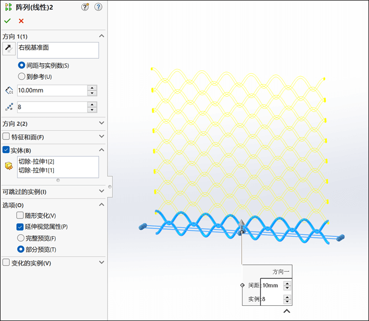Screen dimensions: 369x321
Task: Increase spacing 10.00mm with up arrow
Action: coord(92,88)
